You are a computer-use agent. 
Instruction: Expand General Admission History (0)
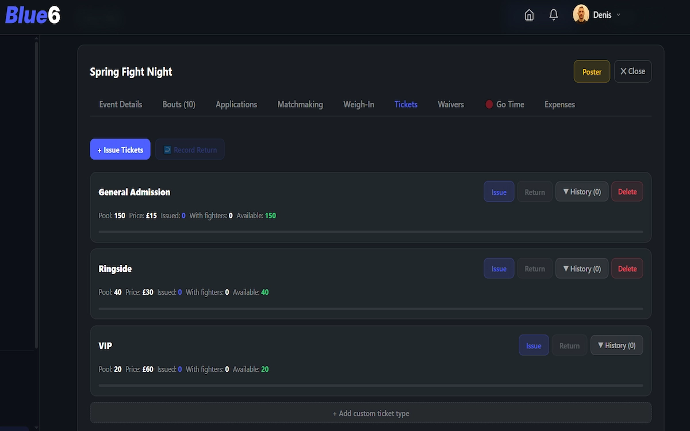tap(582, 192)
